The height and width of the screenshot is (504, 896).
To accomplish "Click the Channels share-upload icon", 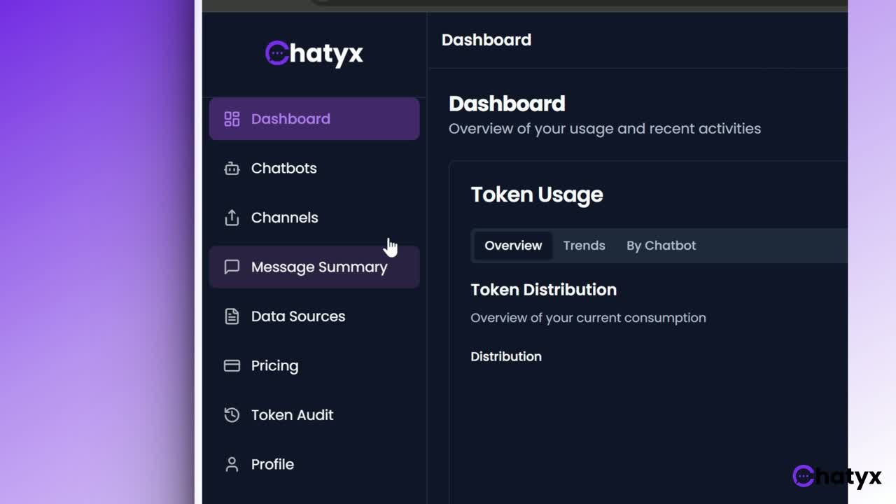I will click(232, 218).
